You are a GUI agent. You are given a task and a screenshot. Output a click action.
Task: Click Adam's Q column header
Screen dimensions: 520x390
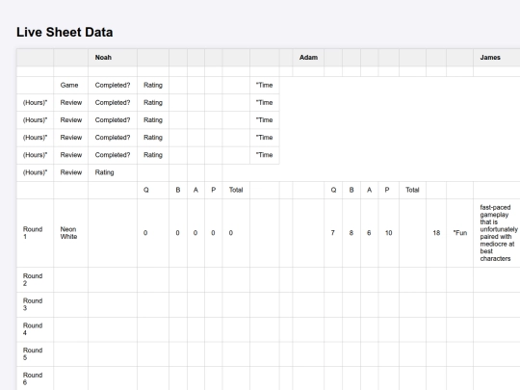(333, 190)
